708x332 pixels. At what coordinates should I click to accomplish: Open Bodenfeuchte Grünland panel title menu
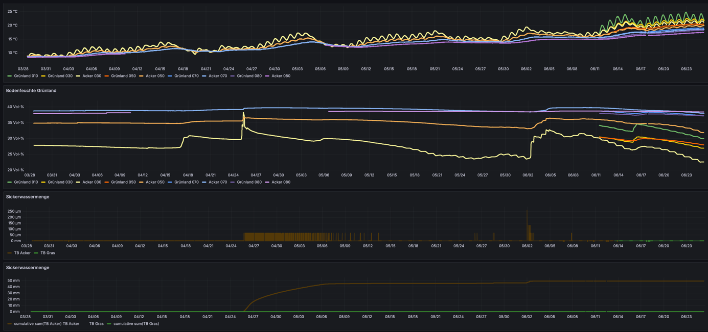(31, 90)
